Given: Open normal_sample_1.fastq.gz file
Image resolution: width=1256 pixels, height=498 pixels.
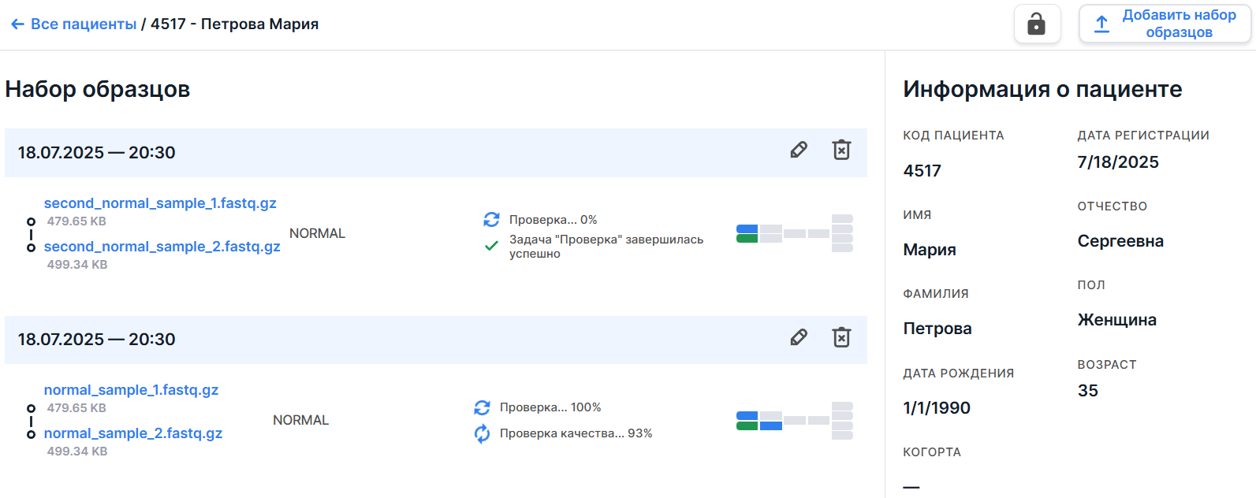Looking at the screenshot, I should coord(131,390).
